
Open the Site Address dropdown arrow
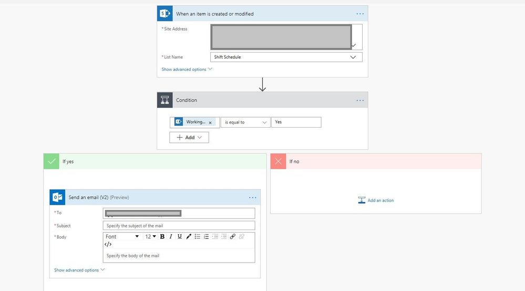354,45
